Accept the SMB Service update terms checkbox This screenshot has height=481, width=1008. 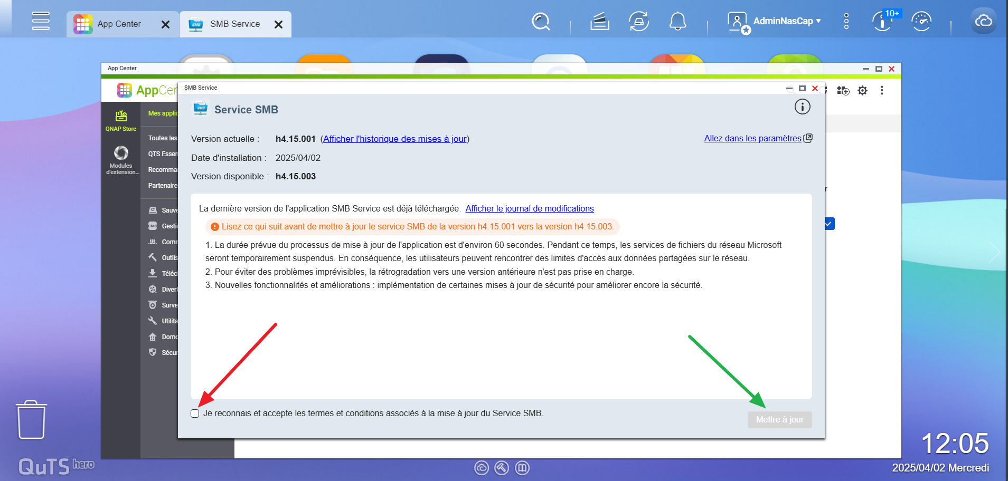click(195, 413)
